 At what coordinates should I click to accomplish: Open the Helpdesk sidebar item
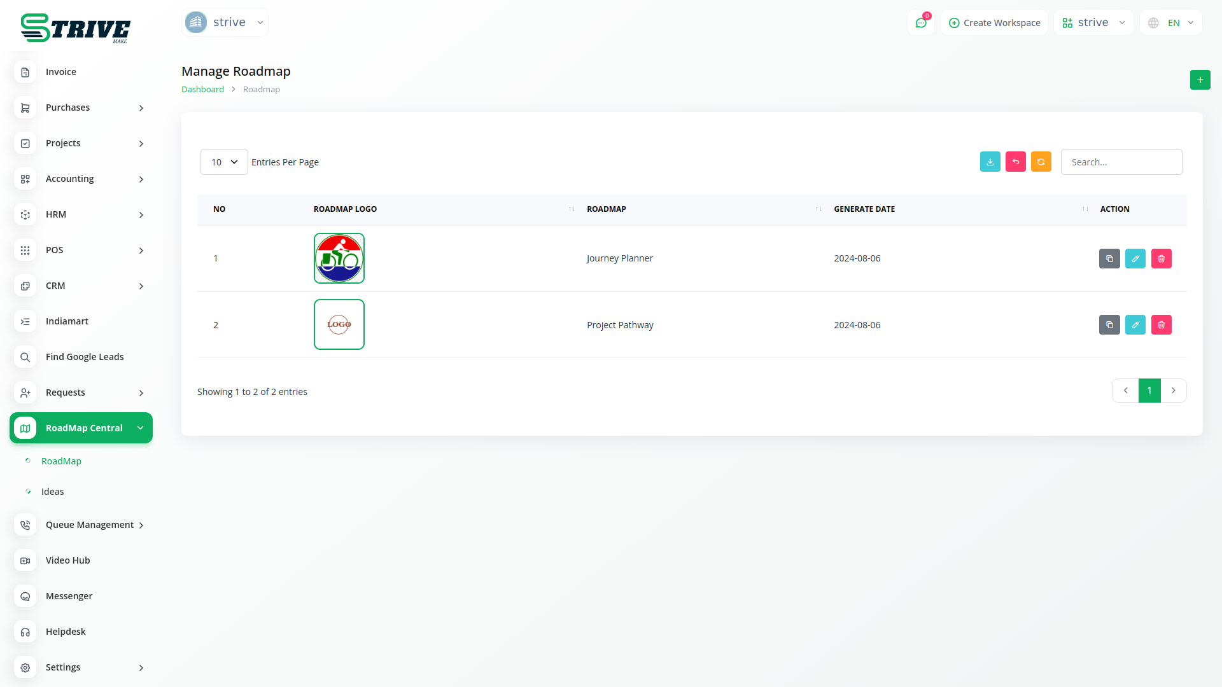(x=66, y=632)
